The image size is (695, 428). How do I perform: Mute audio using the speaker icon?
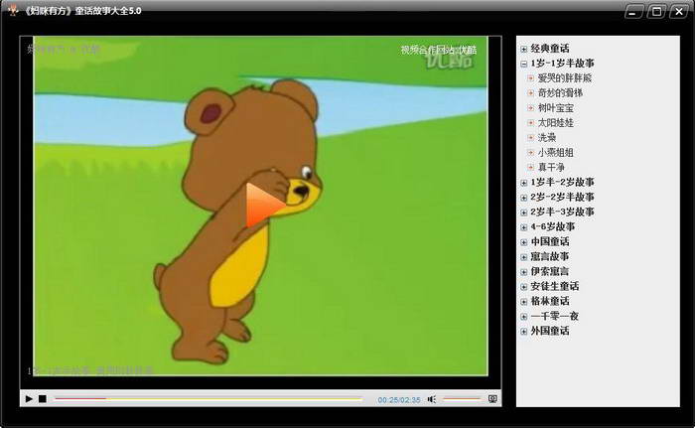point(431,399)
